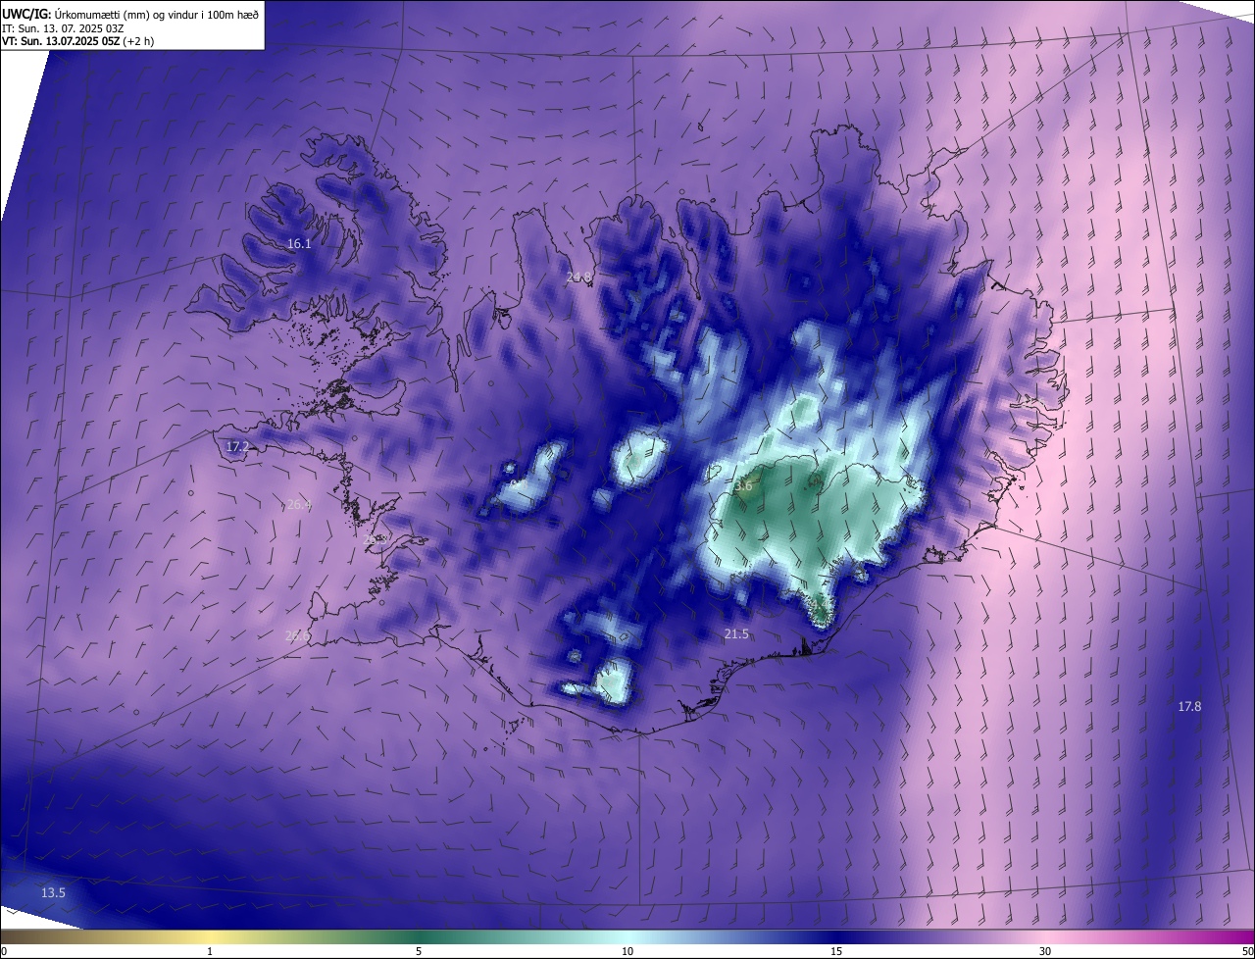
Task: Click the 15 tick label on the color scale
Action: (x=836, y=951)
